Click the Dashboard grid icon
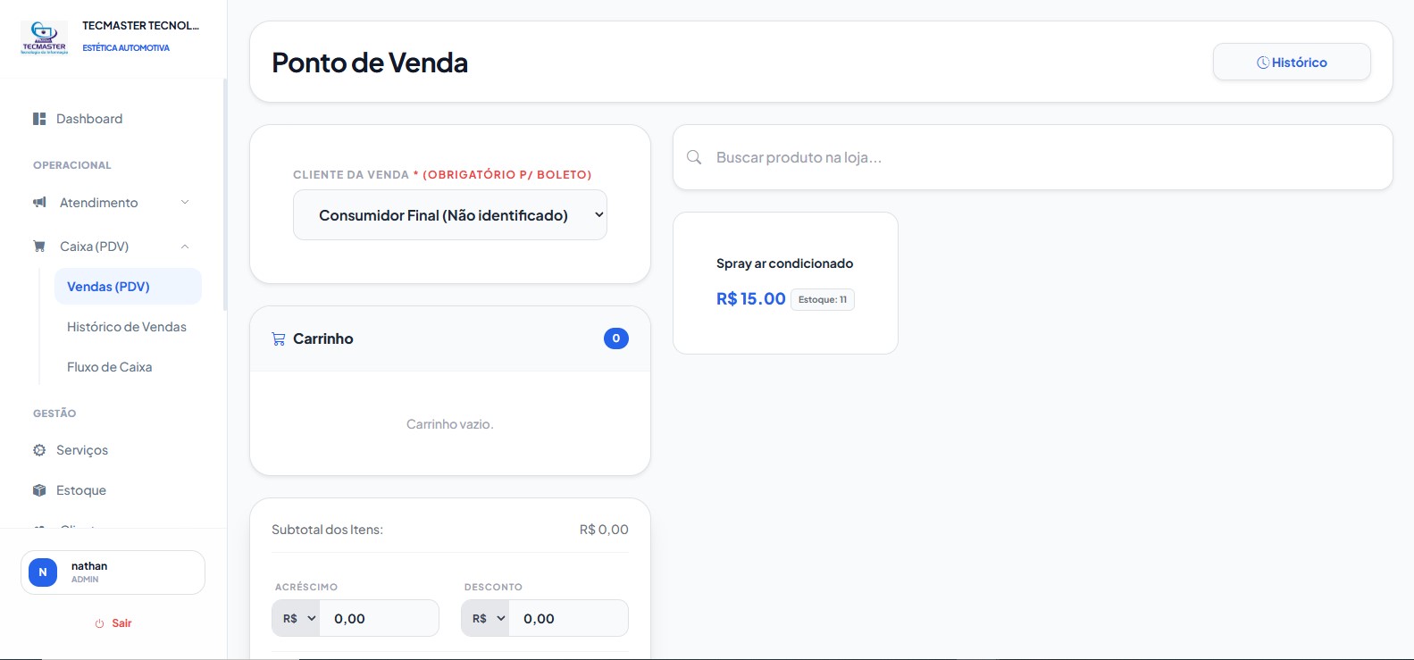Image resolution: width=1414 pixels, height=660 pixels. tap(39, 119)
